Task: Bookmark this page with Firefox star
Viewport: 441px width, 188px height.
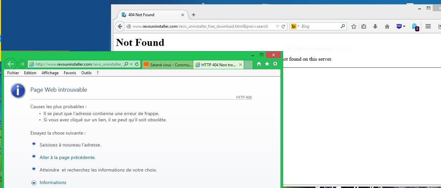Action: [354, 26]
